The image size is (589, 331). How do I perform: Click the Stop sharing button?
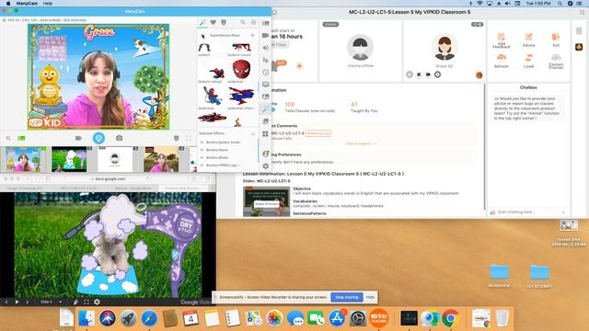[346, 297]
